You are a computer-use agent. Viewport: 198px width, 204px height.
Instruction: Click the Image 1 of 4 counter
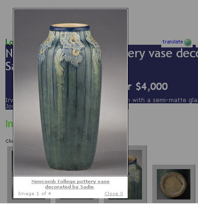click(x=34, y=194)
